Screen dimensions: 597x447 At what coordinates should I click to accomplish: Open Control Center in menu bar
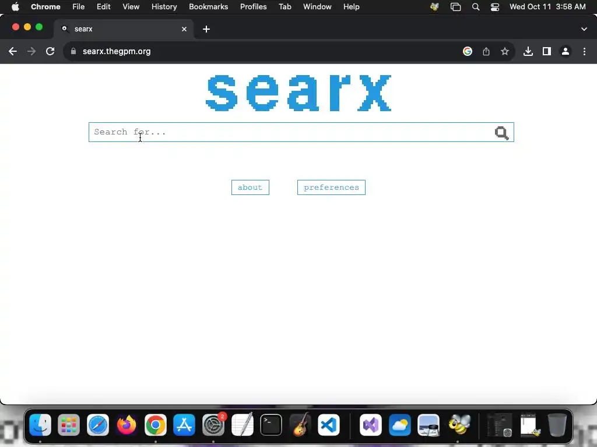click(495, 7)
